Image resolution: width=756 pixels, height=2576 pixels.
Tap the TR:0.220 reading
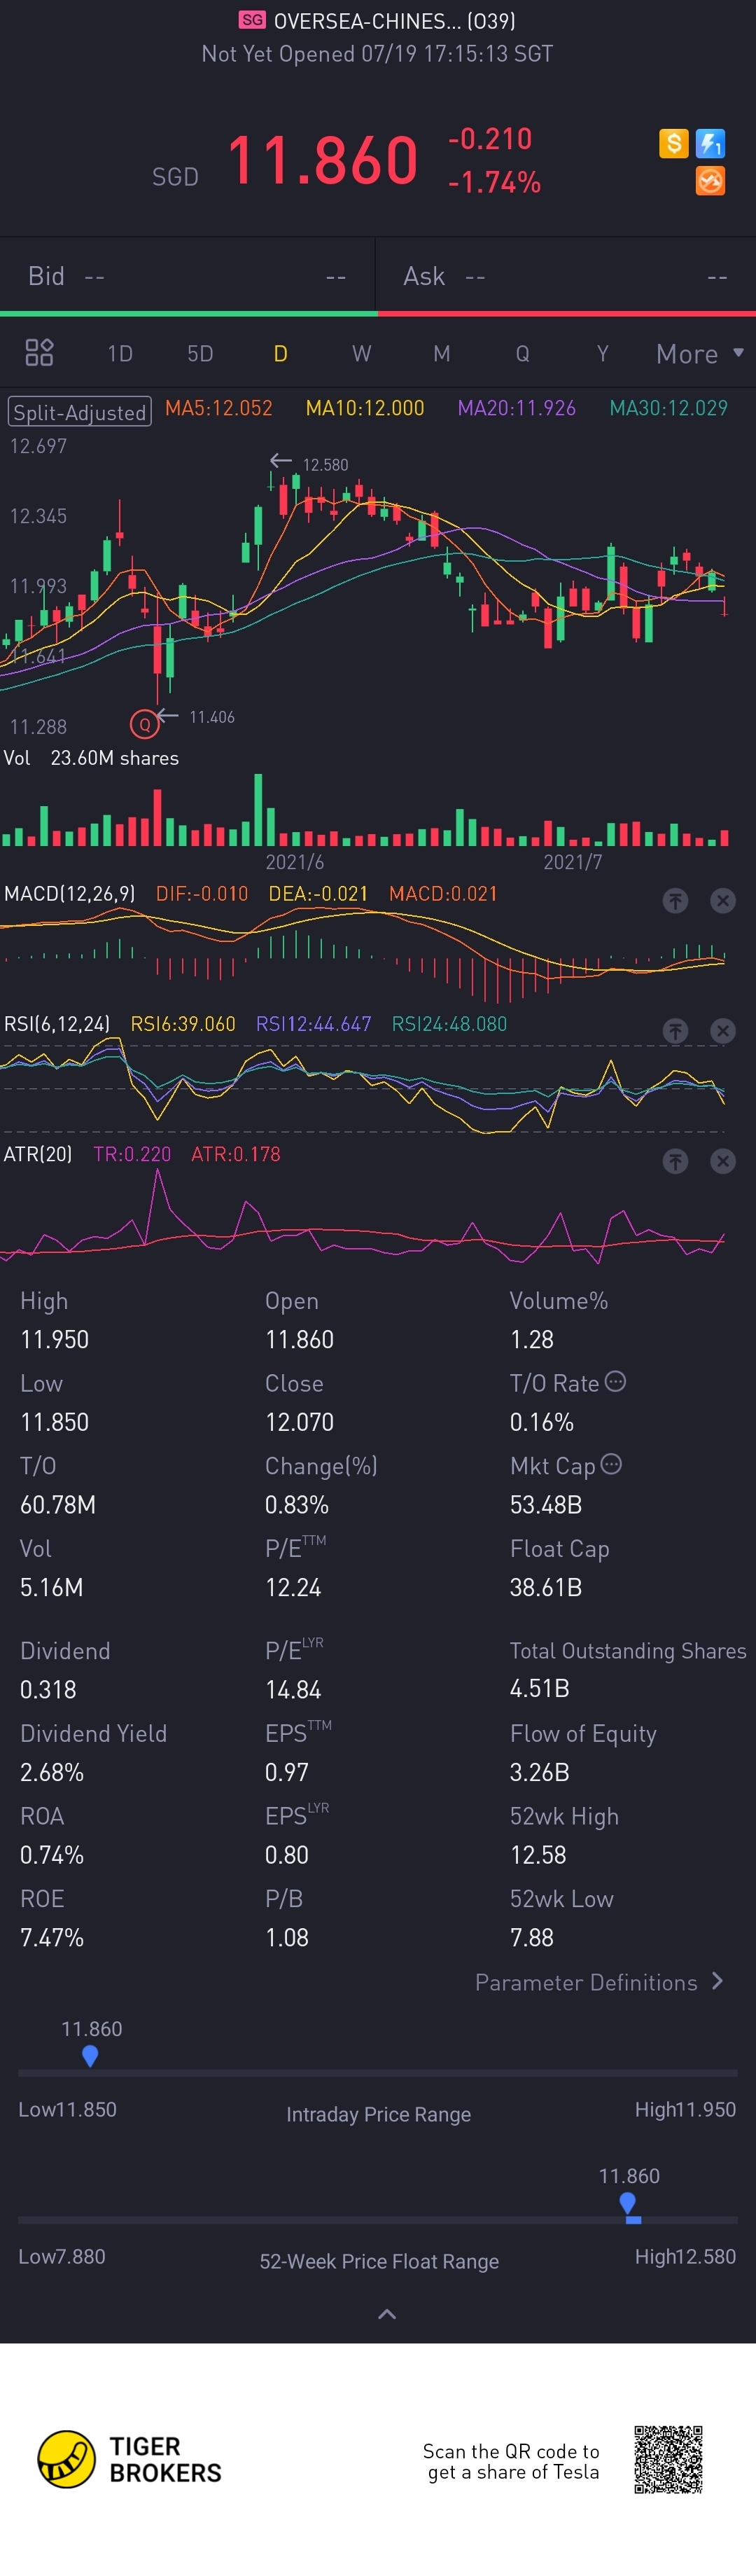132,1154
